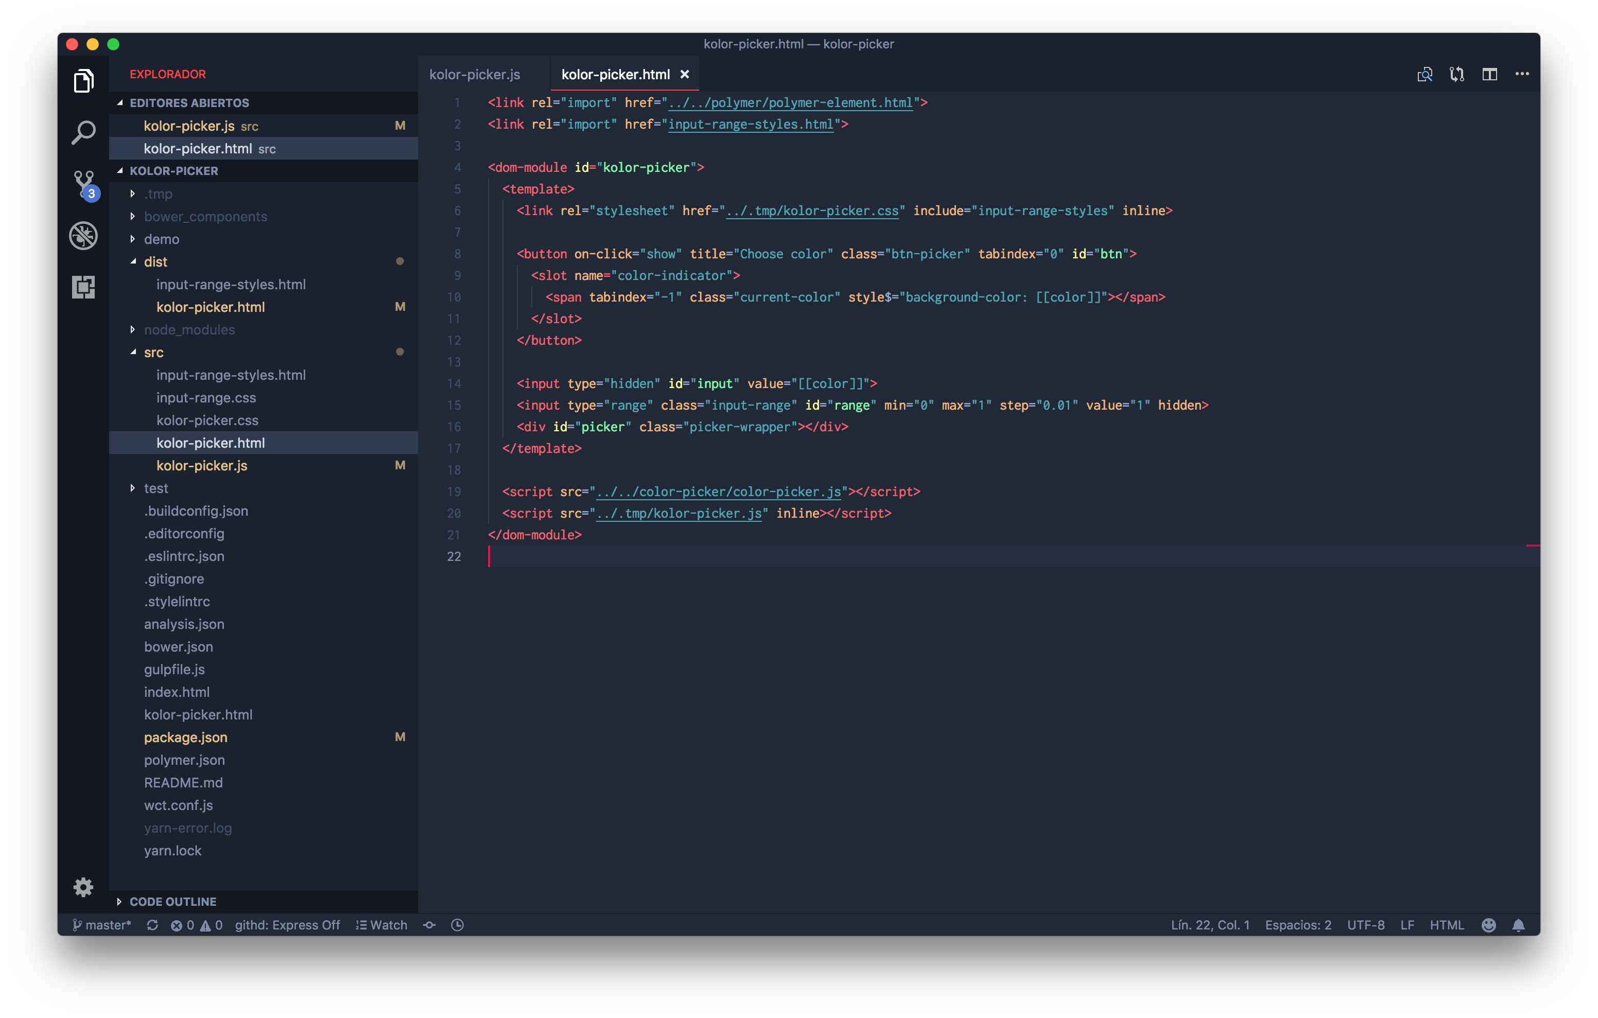Expand the test folder in file tree

pos(132,488)
